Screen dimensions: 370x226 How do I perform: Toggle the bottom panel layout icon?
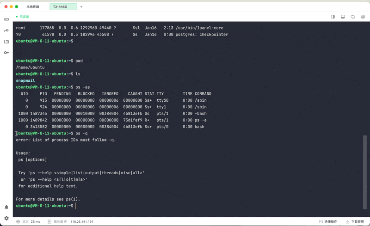[343, 17]
